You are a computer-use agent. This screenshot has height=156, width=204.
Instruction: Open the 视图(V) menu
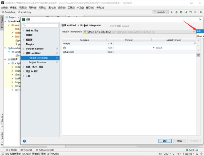tap(23, 8)
